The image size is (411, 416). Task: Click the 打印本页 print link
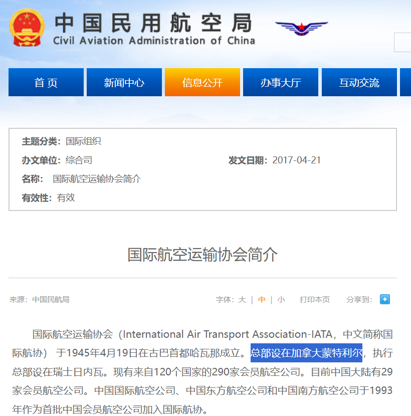tap(315, 300)
